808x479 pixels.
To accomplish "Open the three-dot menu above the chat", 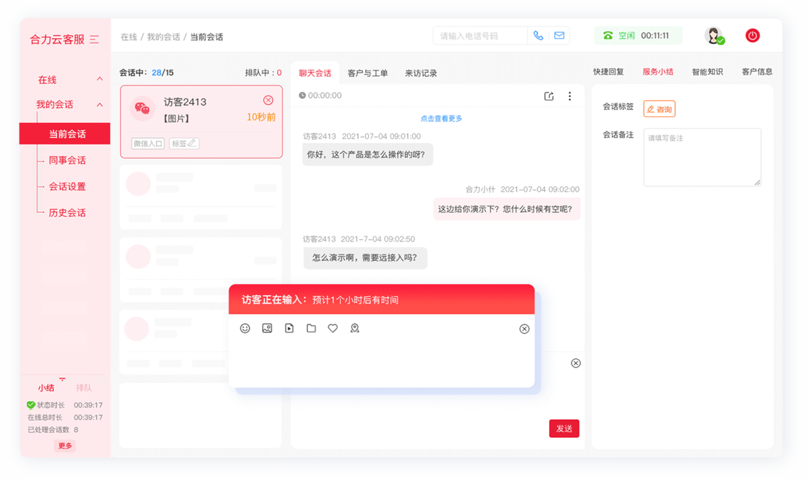I will (x=570, y=96).
